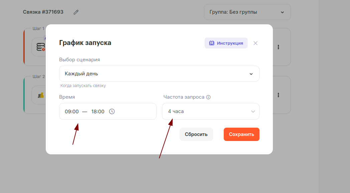Click the Шаг 2 people icon

(x=41, y=95)
